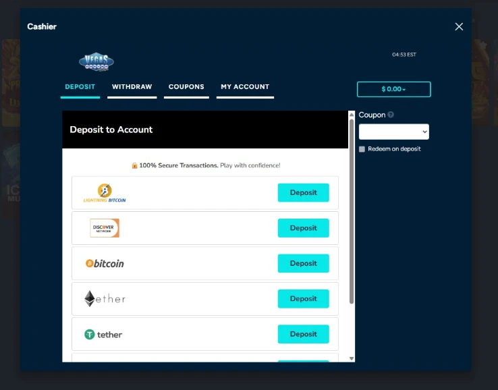Click the scrollbar up arrow
The image size is (498, 390).
352,115
